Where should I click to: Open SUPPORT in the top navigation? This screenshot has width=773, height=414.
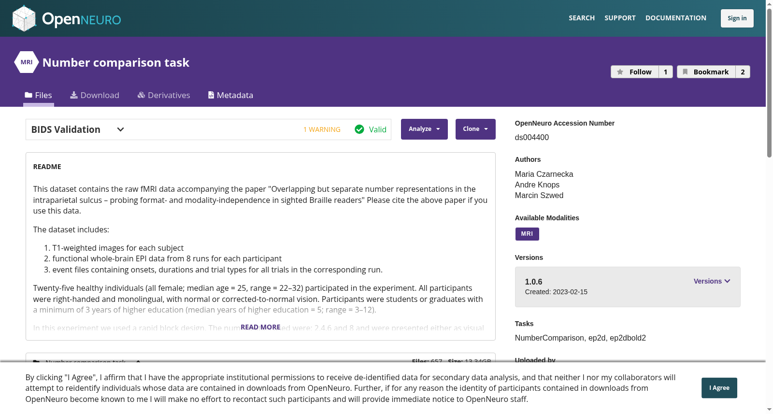(x=620, y=18)
